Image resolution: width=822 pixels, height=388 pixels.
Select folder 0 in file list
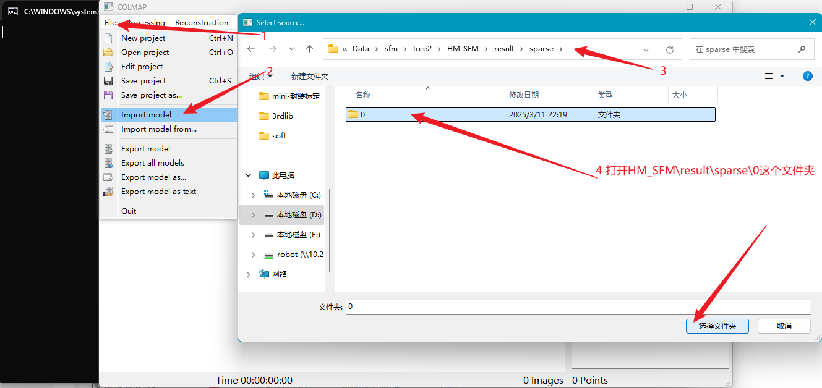(x=530, y=114)
